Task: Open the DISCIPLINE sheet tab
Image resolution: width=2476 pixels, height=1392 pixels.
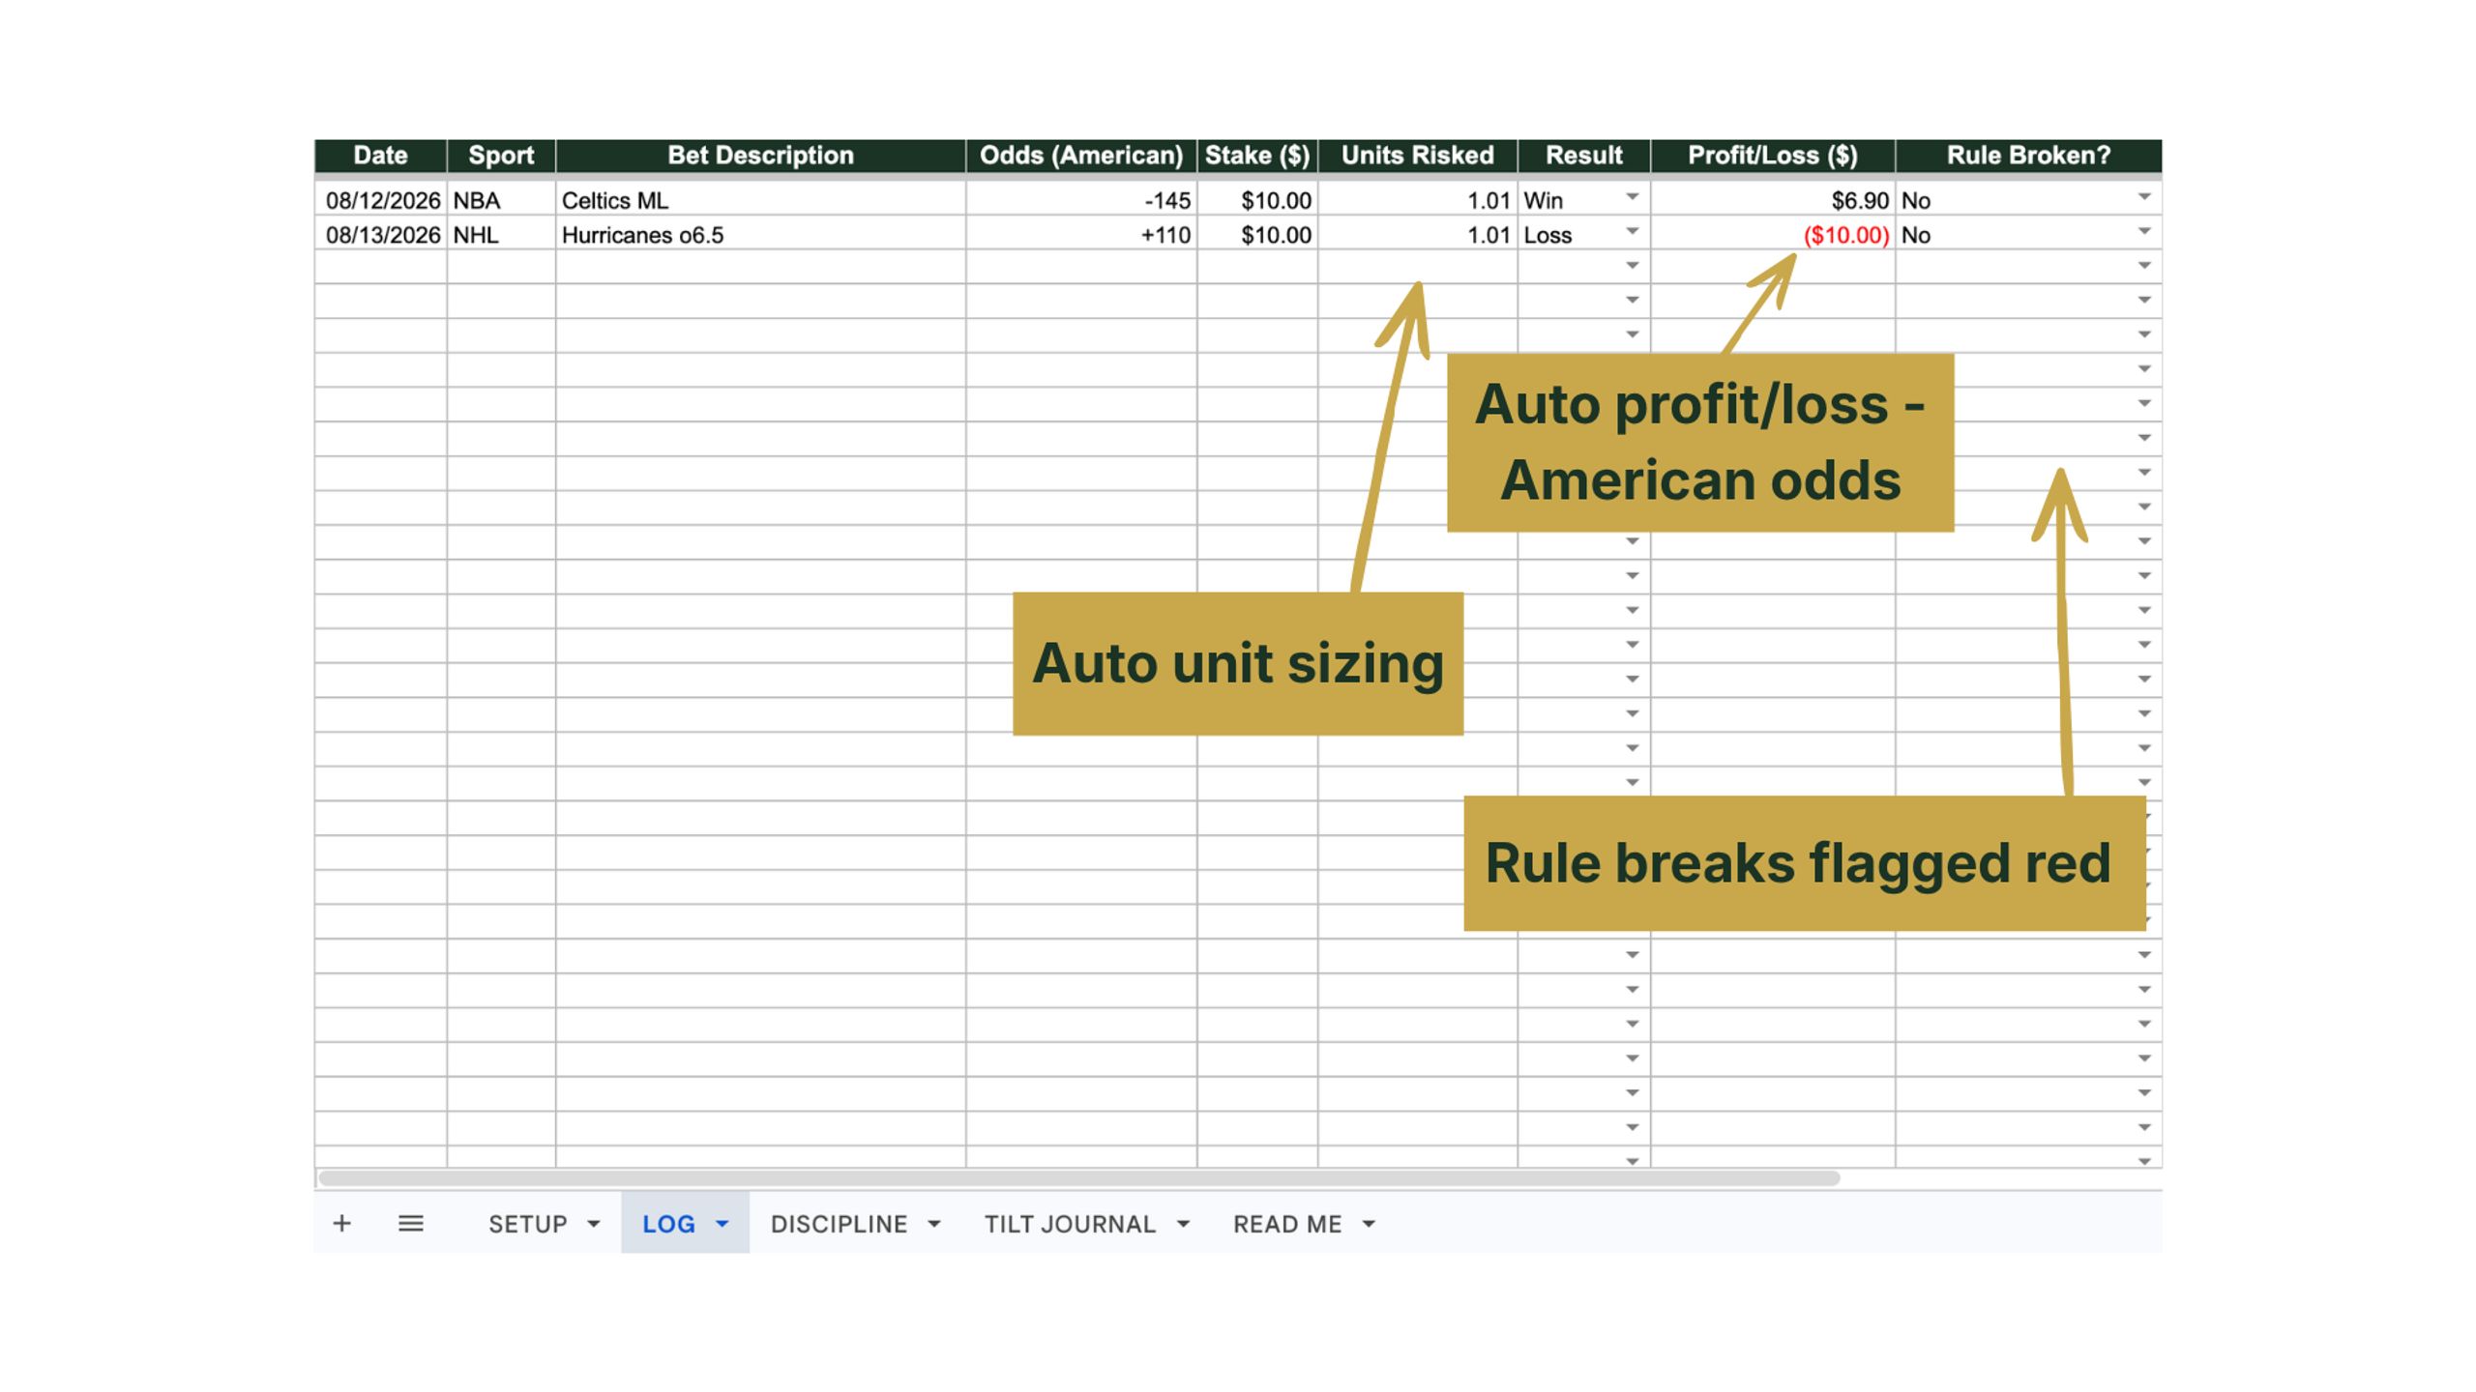Action: 839,1224
